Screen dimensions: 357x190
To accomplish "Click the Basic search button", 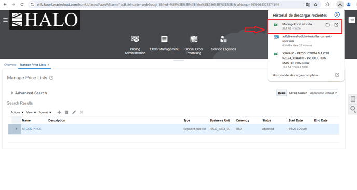I will tap(282, 93).
